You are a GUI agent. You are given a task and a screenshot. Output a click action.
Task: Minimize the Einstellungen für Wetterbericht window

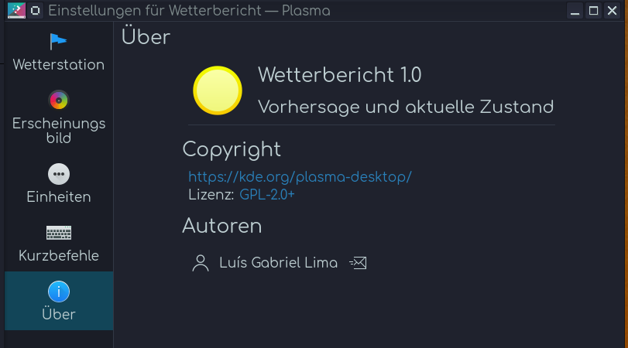coord(575,10)
